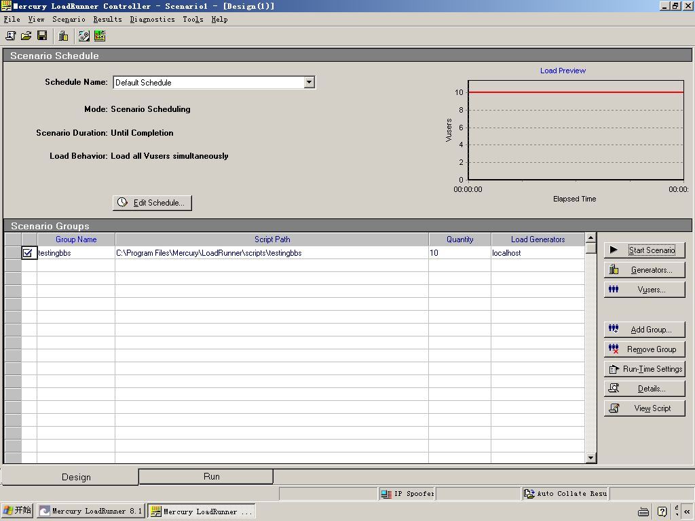Open the Diagnostics menu
The width and height of the screenshot is (695, 521).
(x=152, y=19)
